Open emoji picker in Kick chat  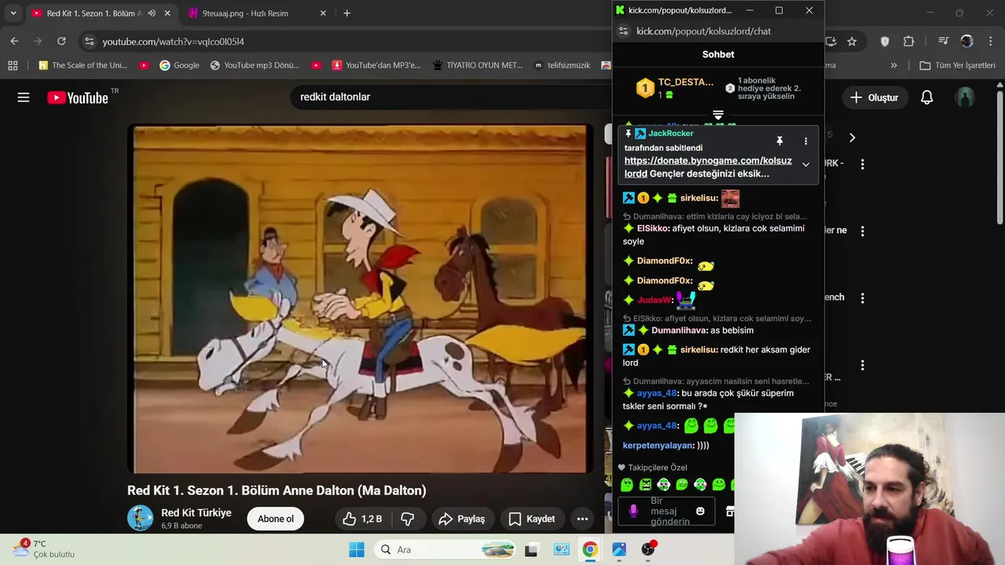[x=700, y=511]
